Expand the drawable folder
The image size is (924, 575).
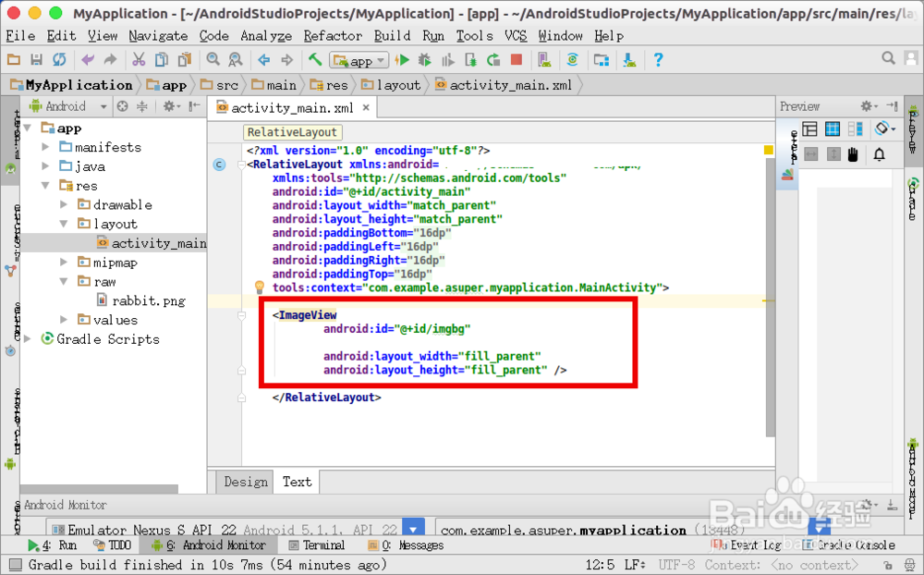coord(64,204)
